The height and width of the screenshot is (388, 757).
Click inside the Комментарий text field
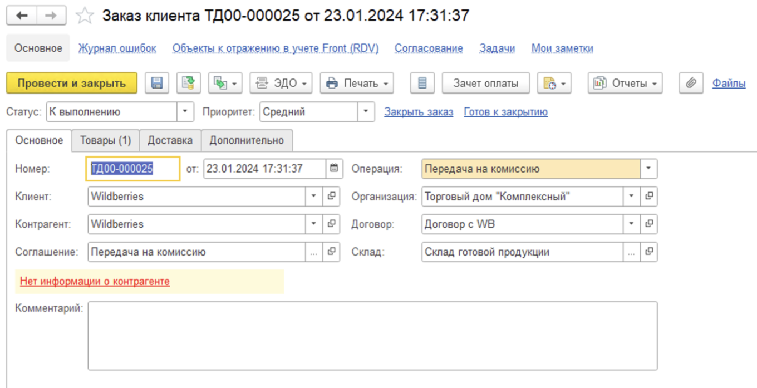point(372,336)
